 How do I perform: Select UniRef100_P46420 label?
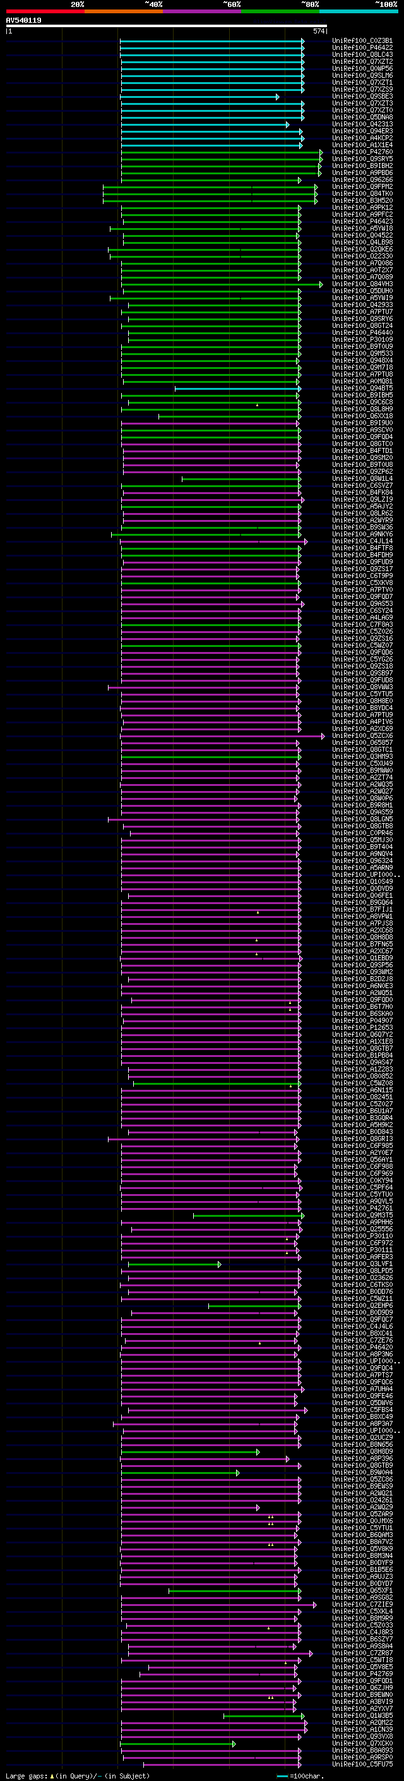pyautogui.click(x=362, y=1348)
